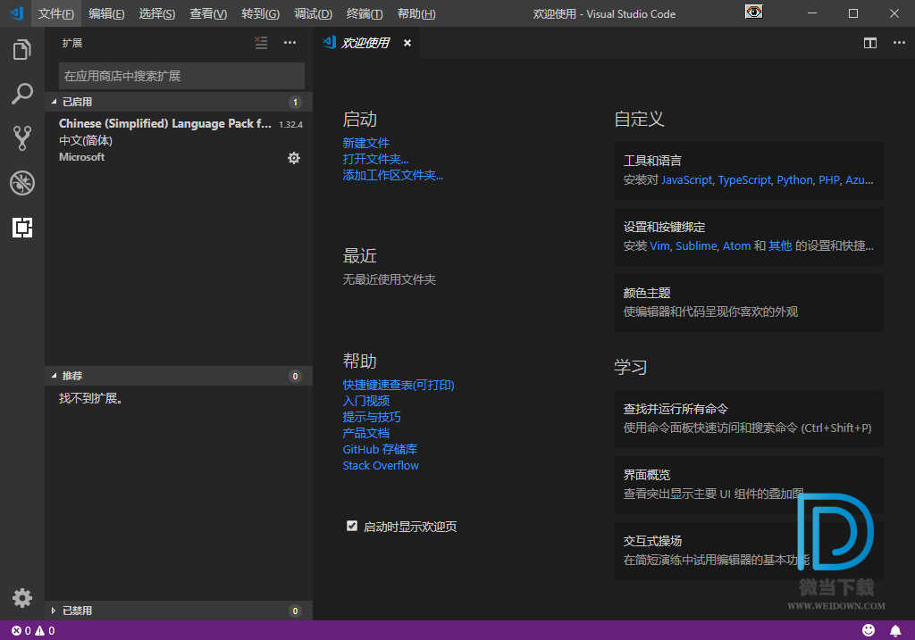This screenshot has height=640, width=915.
Task: Click the PHP link
Action: click(829, 180)
